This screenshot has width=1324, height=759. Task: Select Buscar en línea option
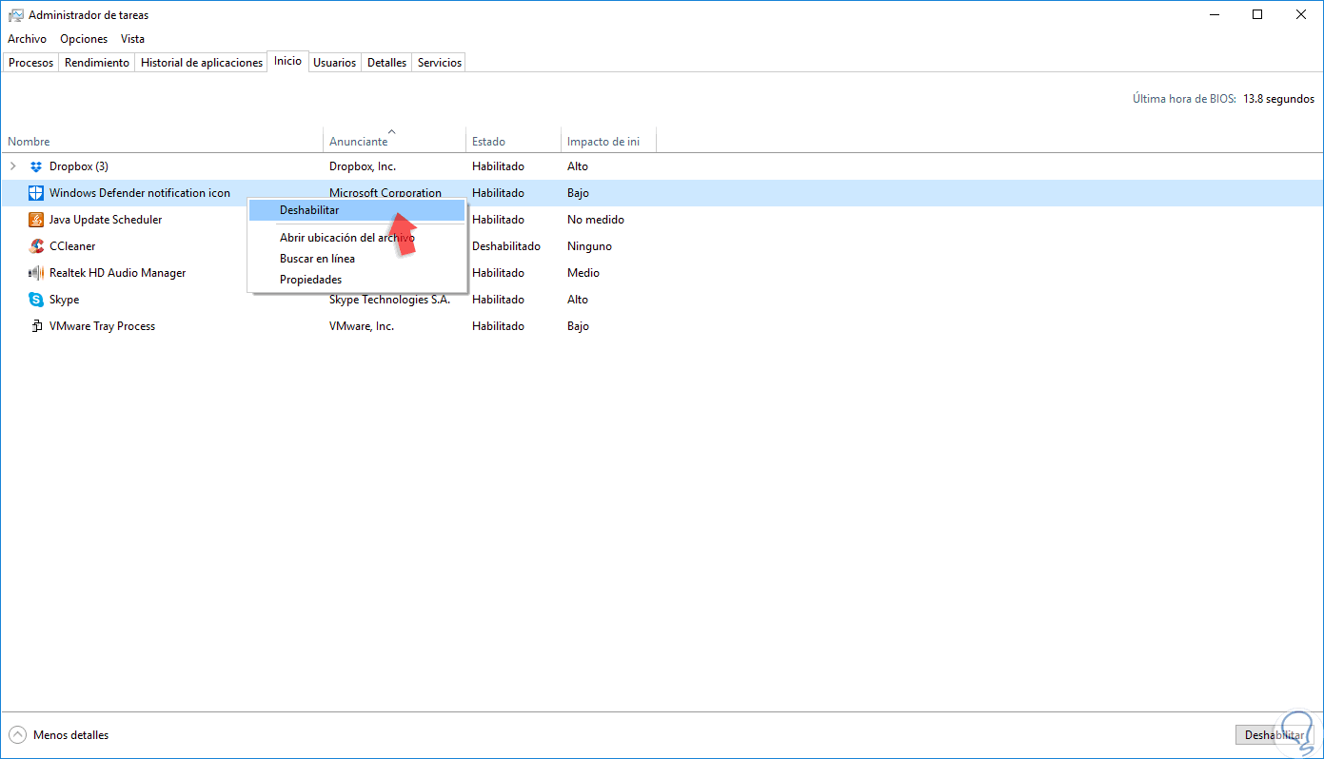point(317,258)
